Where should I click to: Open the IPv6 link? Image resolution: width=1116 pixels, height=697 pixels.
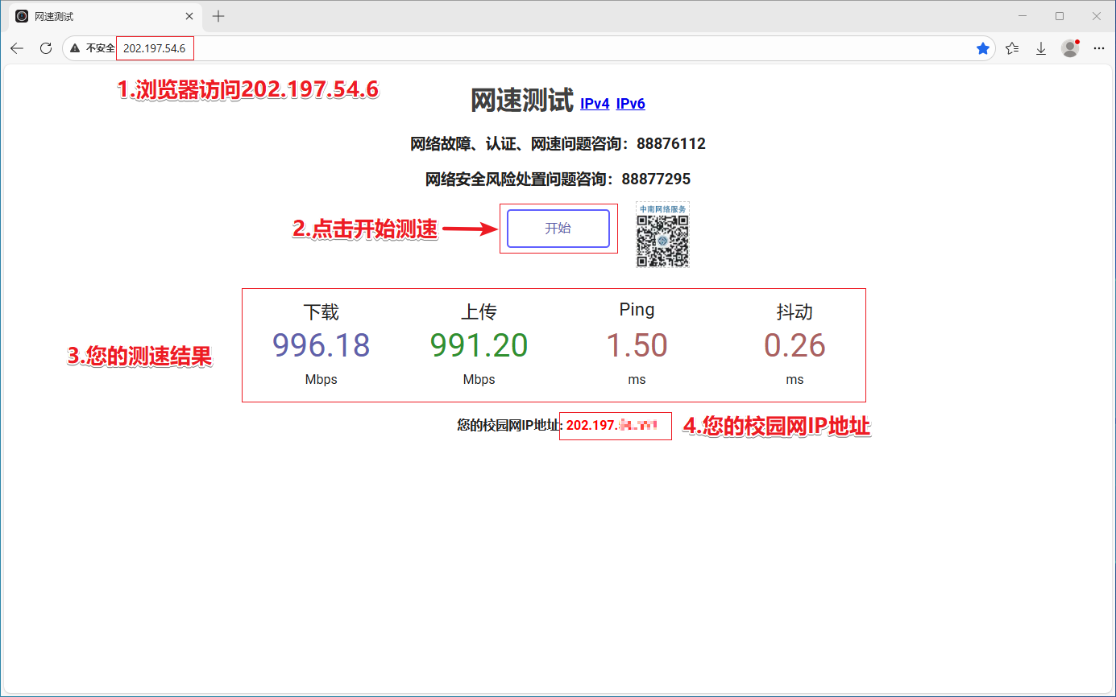(630, 104)
